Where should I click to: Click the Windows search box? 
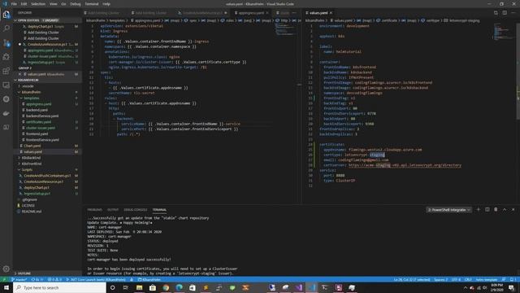[59, 287]
